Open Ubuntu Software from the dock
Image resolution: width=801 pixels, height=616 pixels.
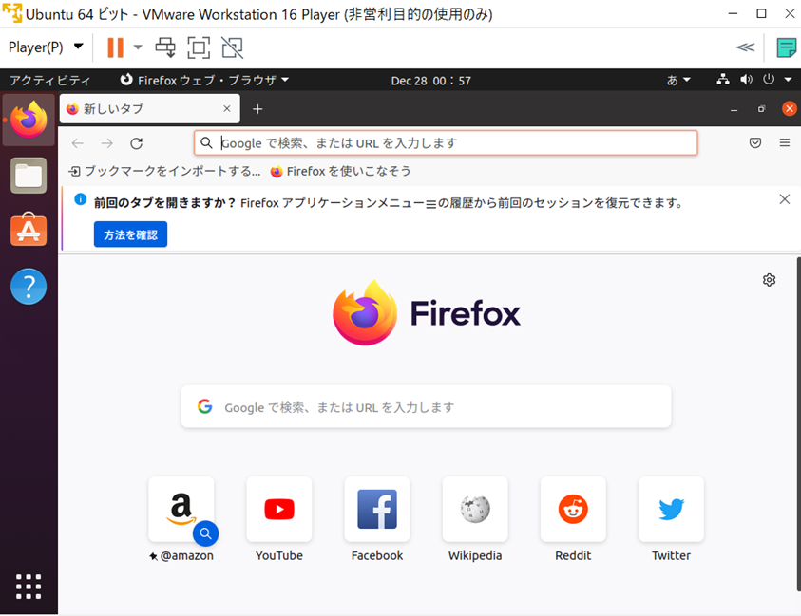coord(29,230)
